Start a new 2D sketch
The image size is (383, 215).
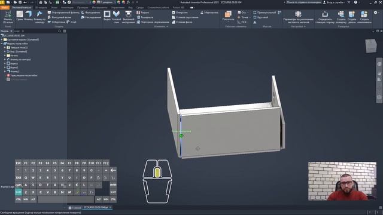[8, 17]
